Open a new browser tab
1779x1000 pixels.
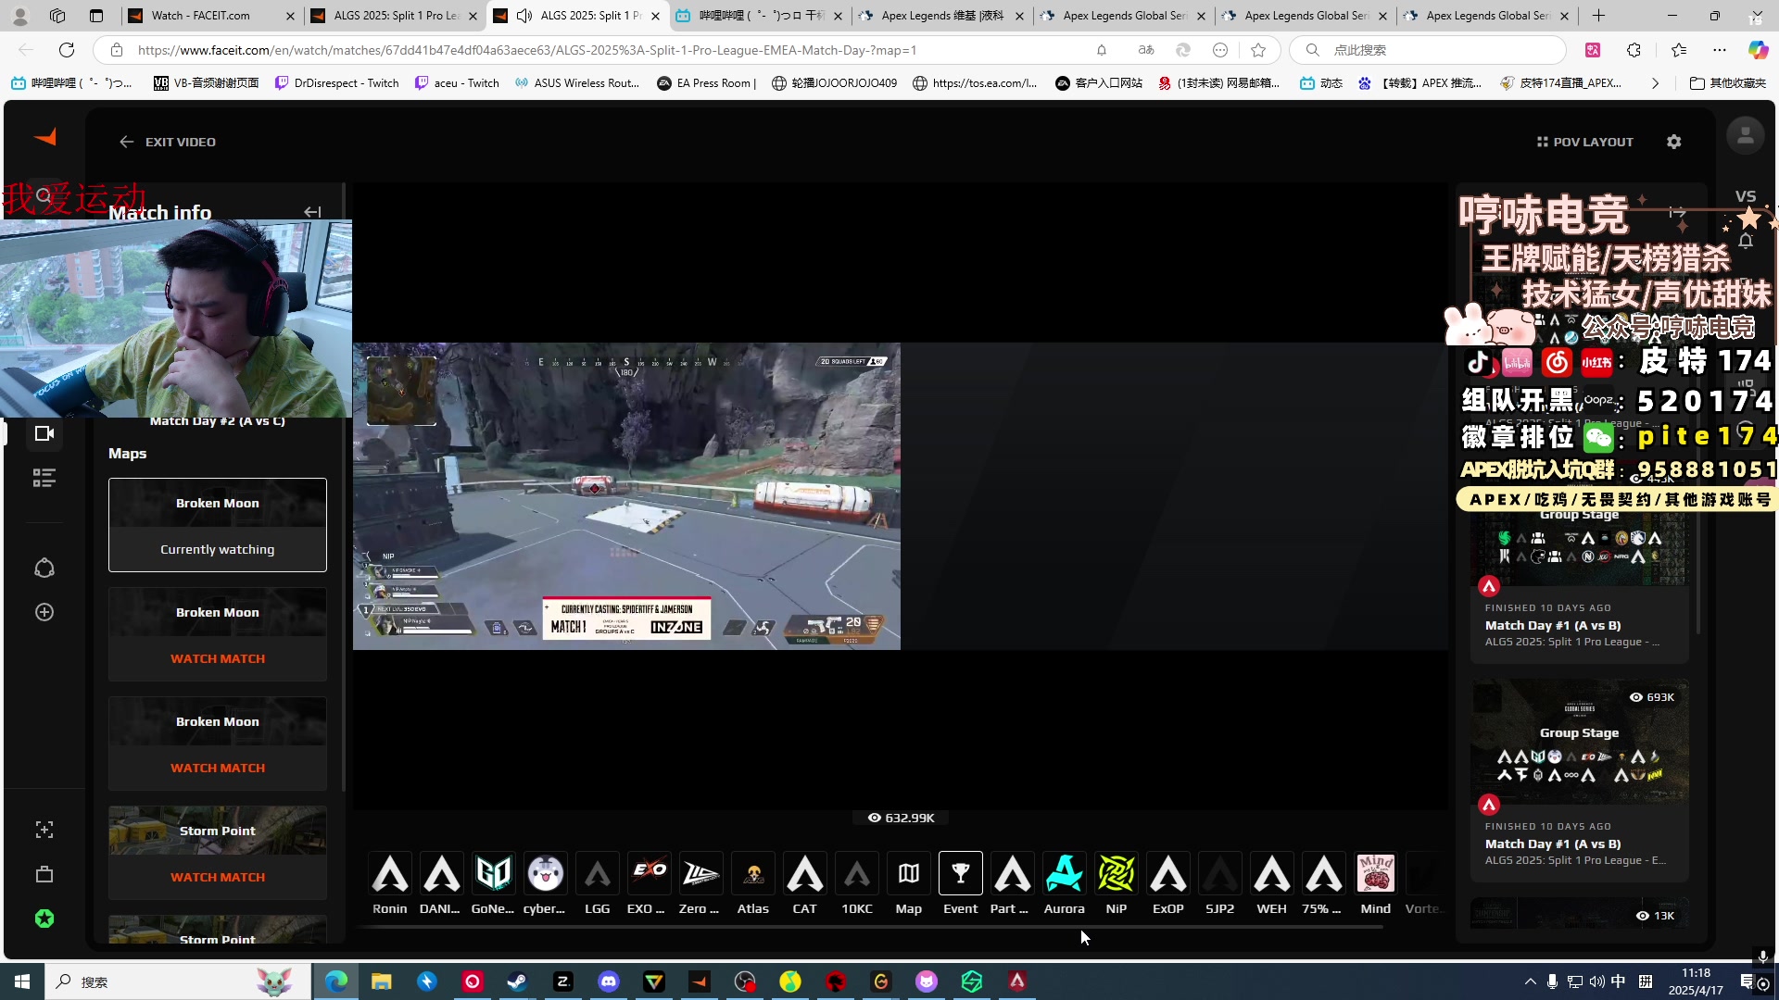1598,16
